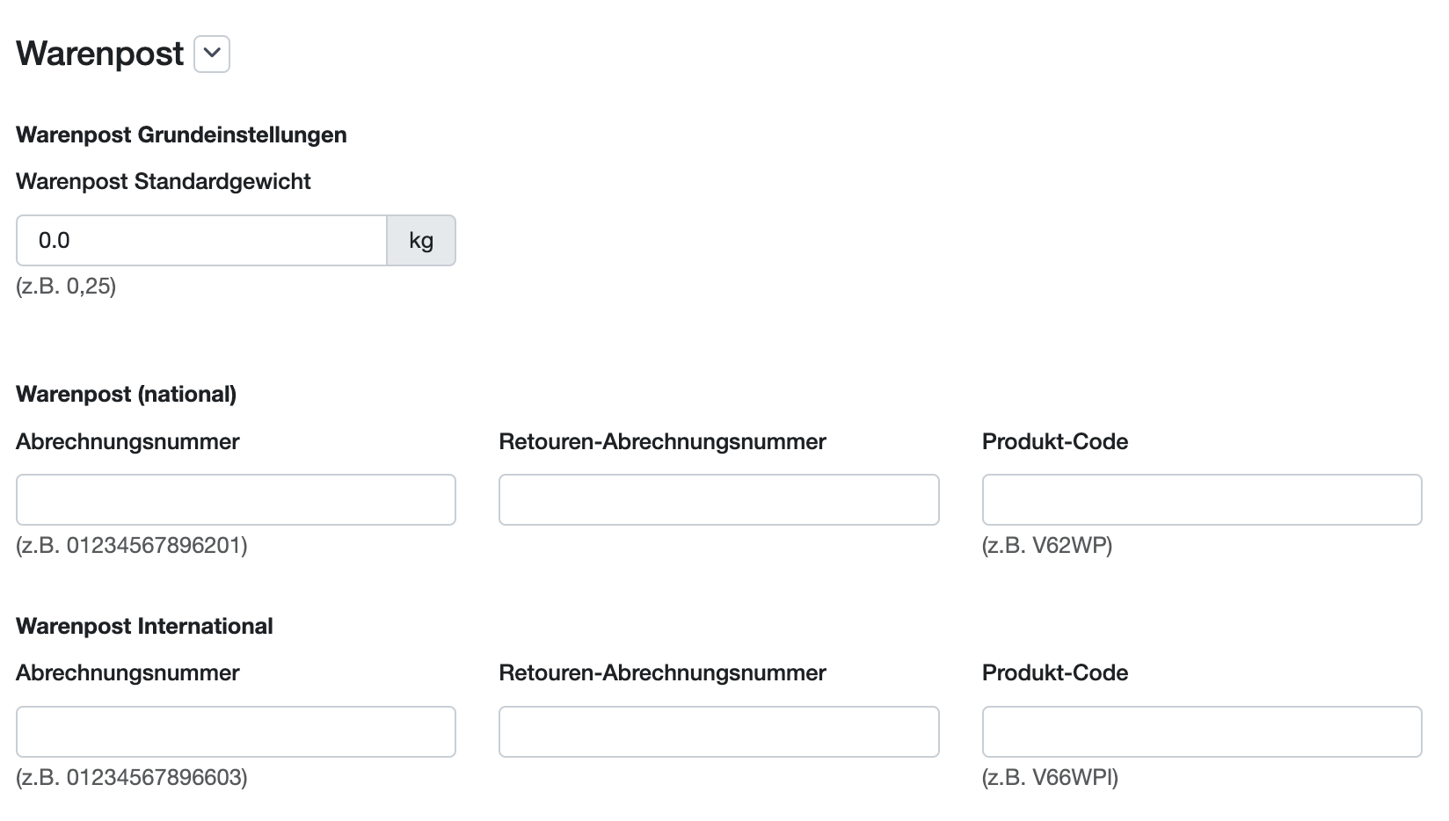
Task: Focus International Produkt-Code input
Action: click(x=1202, y=732)
